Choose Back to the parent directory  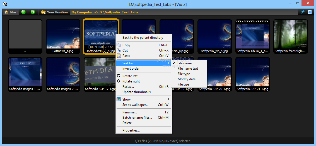coord(144,38)
